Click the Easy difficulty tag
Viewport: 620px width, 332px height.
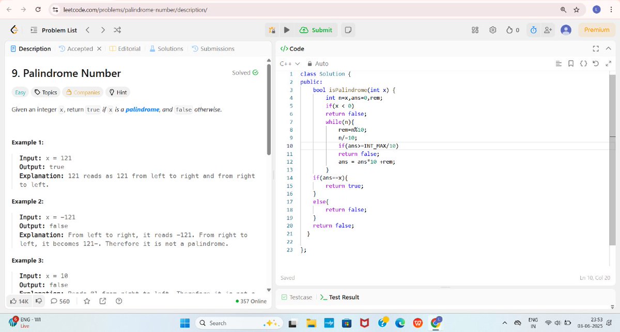[20, 92]
